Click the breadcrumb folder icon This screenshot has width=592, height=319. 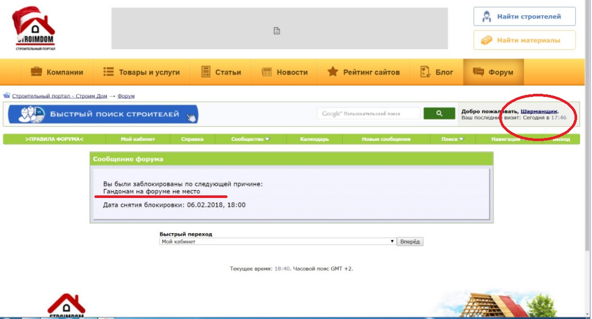click(7, 95)
